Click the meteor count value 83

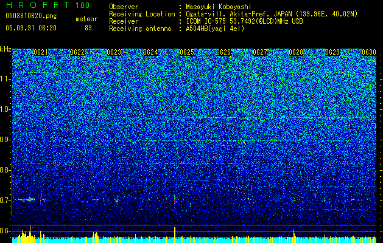[x=88, y=28]
